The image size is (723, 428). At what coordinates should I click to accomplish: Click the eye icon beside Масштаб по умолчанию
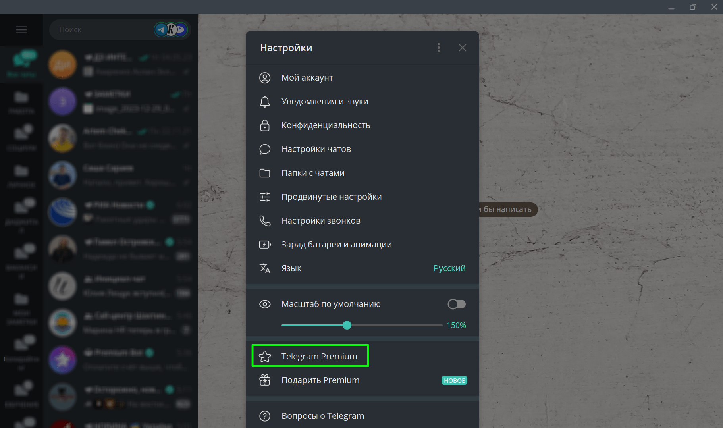tap(265, 304)
